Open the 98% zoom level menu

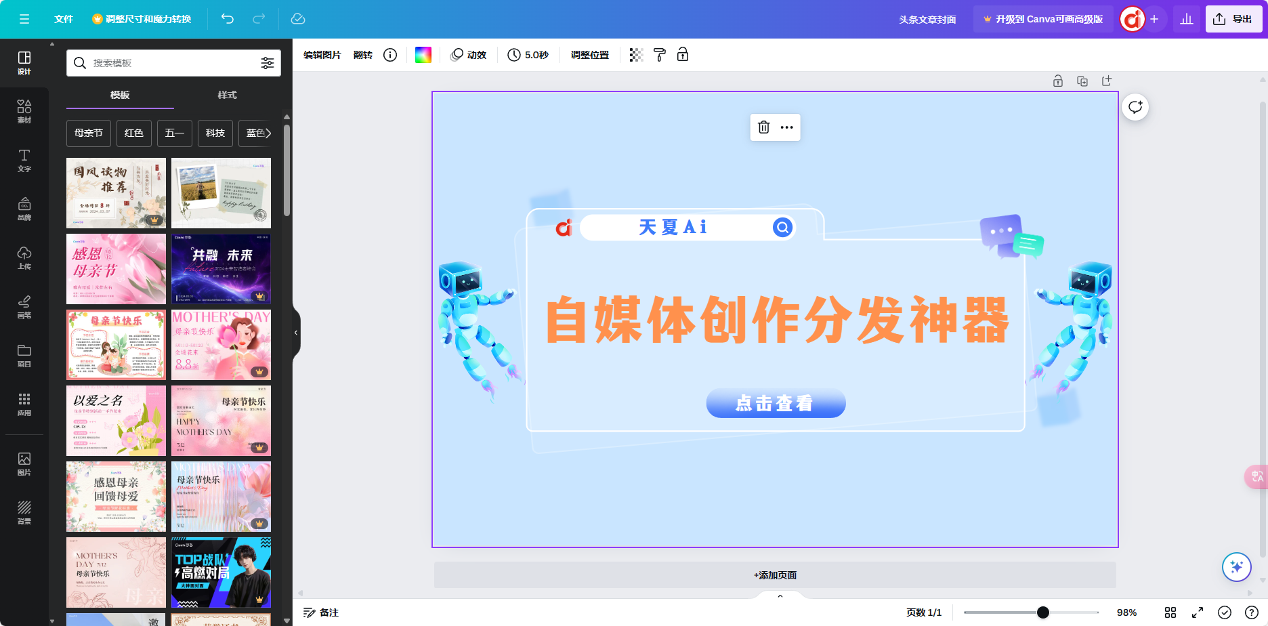click(1126, 612)
